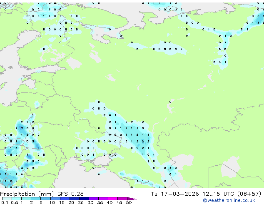Select the 0.1–0.5 mm legend color swatch
Screen dimensions: 264x204
[x=7, y=199]
